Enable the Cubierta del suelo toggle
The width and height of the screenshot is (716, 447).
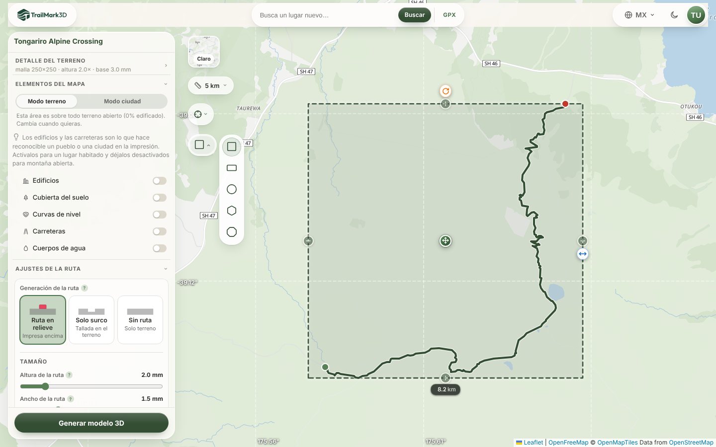click(x=160, y=198)
